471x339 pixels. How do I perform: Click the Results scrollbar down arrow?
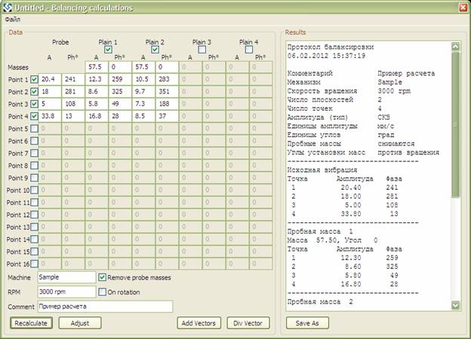point(455,305)
